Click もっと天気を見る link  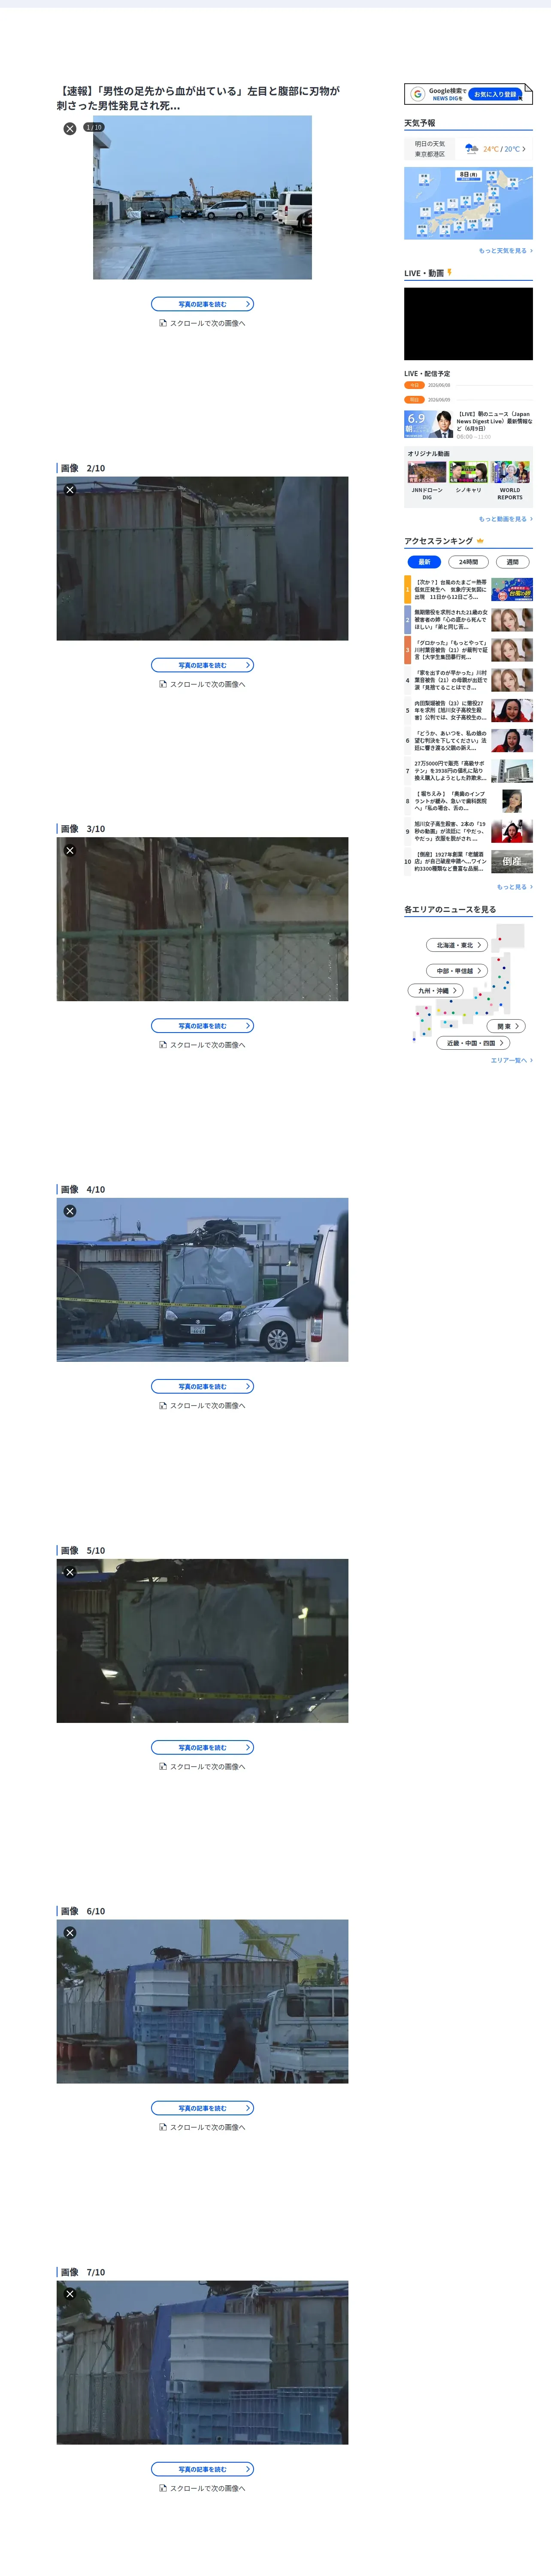pos(505,251)
